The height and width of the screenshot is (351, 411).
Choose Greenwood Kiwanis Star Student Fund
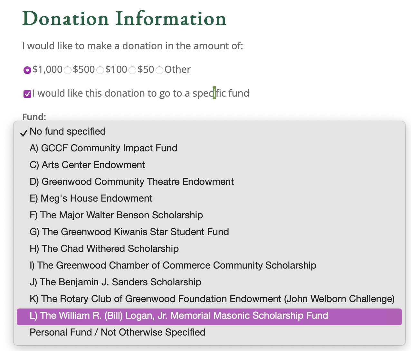click(x=209, y=232)
